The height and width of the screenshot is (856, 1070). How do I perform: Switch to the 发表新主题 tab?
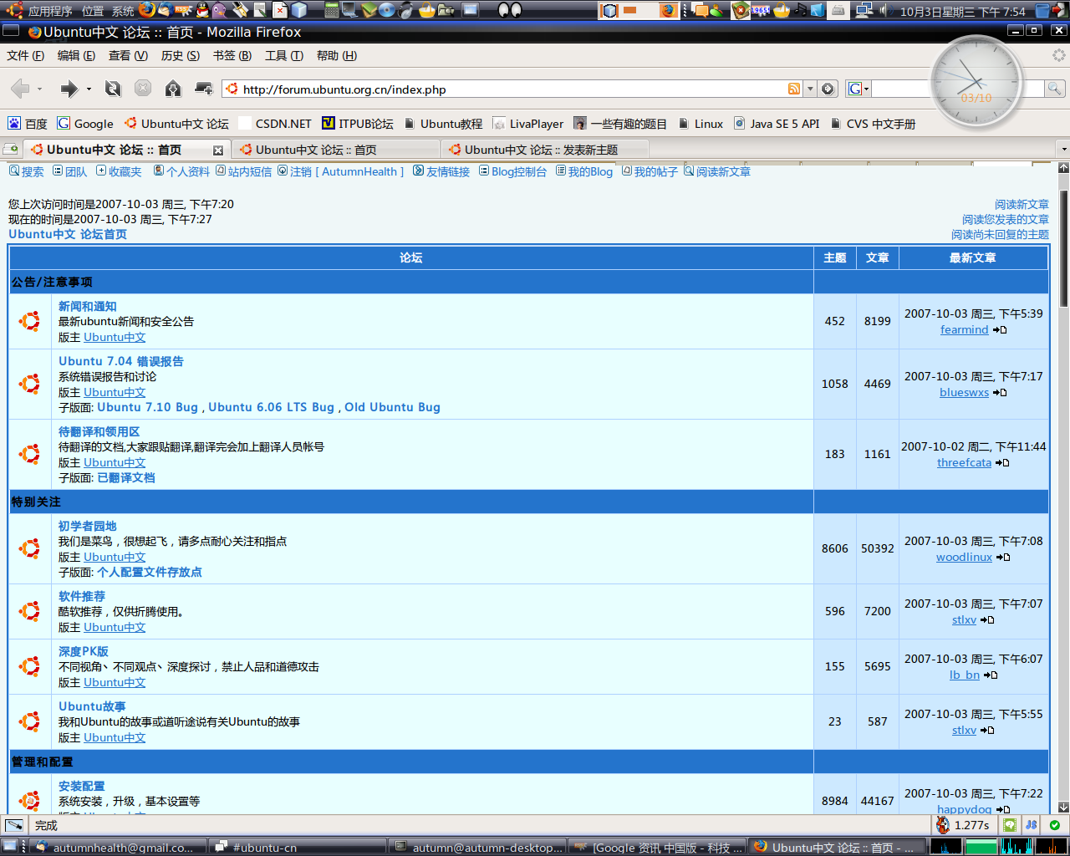click(545, 150)
